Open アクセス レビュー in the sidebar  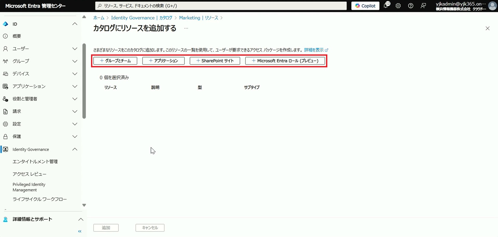29,174
